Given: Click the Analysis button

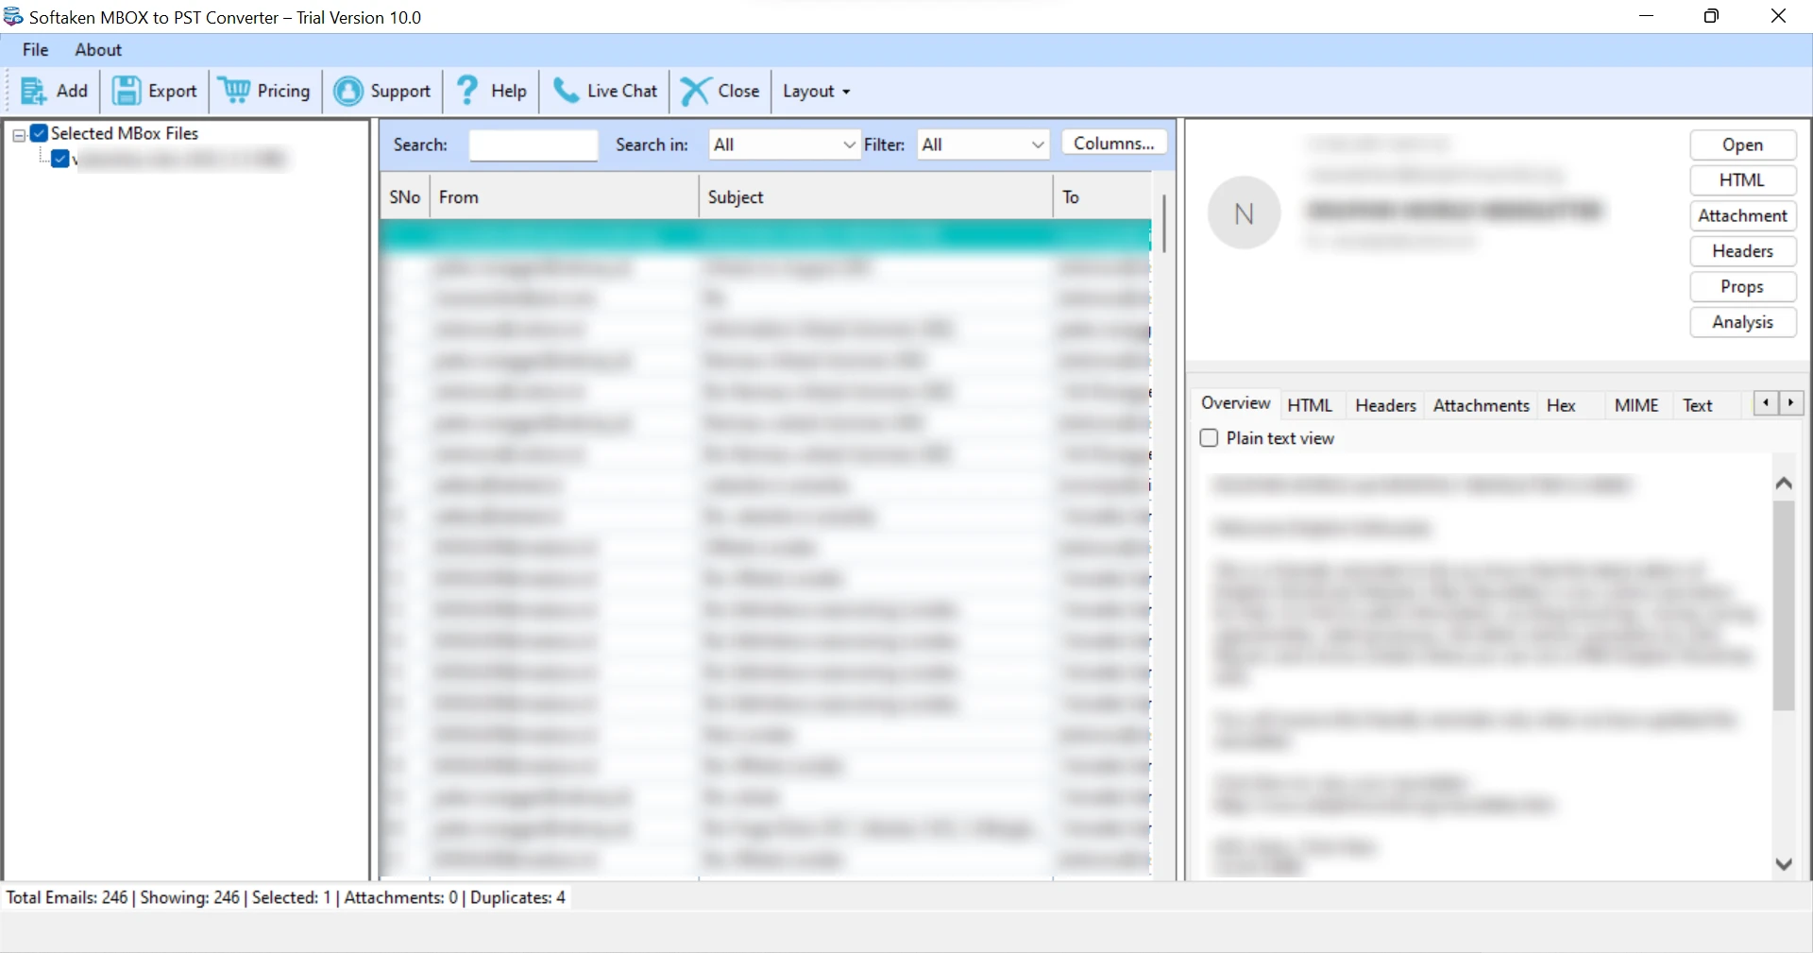Looking at the screenshot, I should click(x=1742, y=322).
